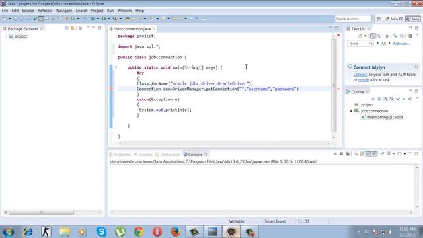Switch to the Java EE perspective

394,19
